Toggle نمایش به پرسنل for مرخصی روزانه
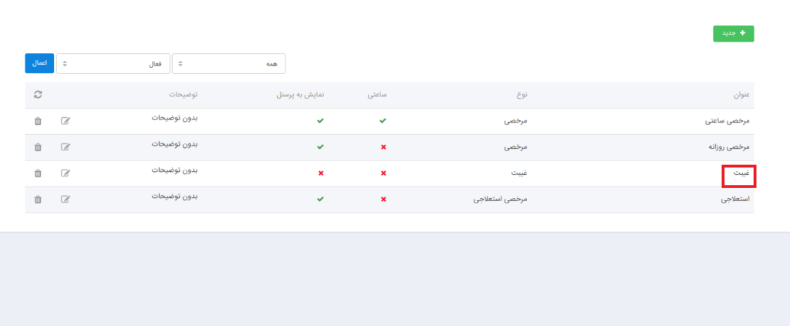This screenshot has width=790, height=326. [x=321, y=146]
